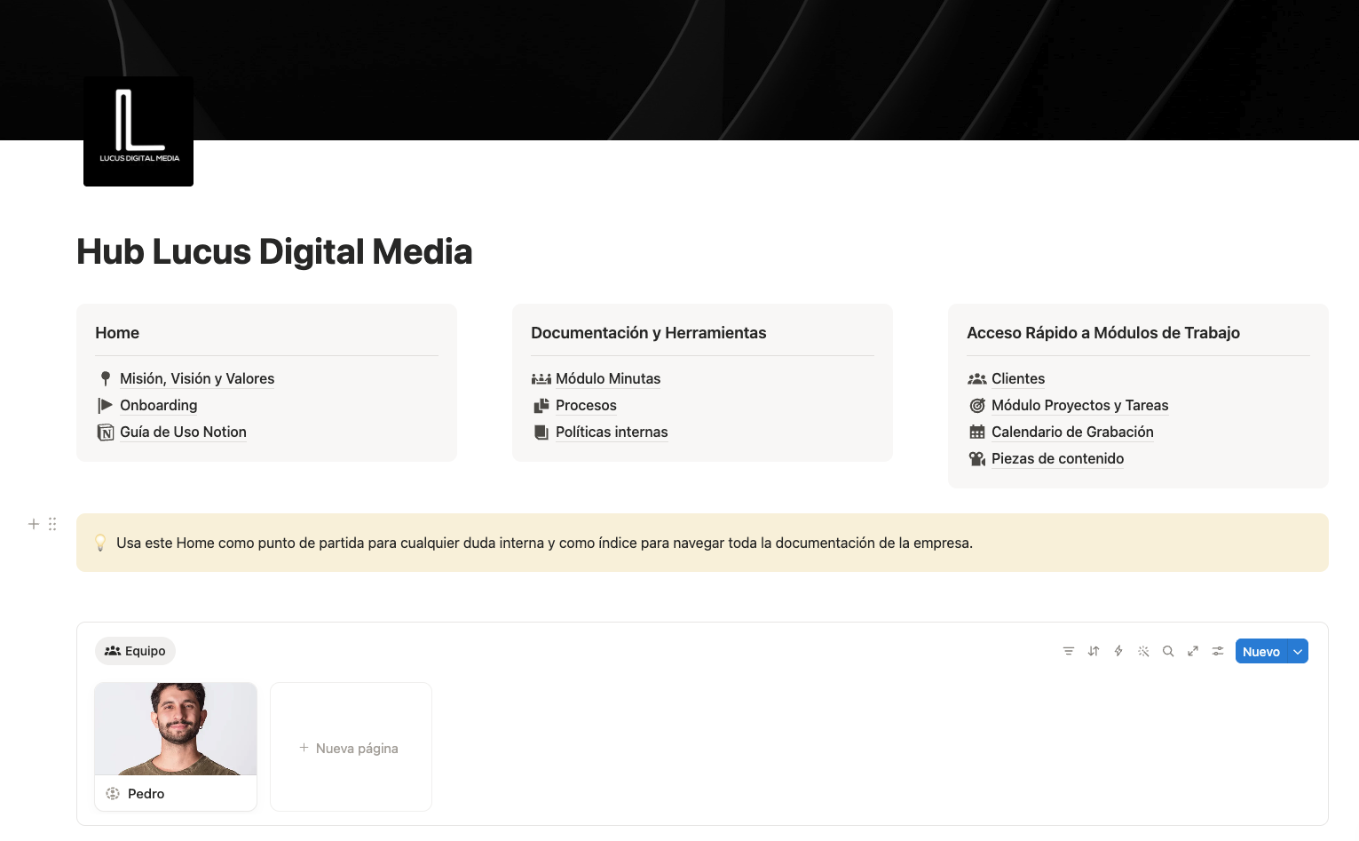Click the Home column heading

[x=117, y=333]
